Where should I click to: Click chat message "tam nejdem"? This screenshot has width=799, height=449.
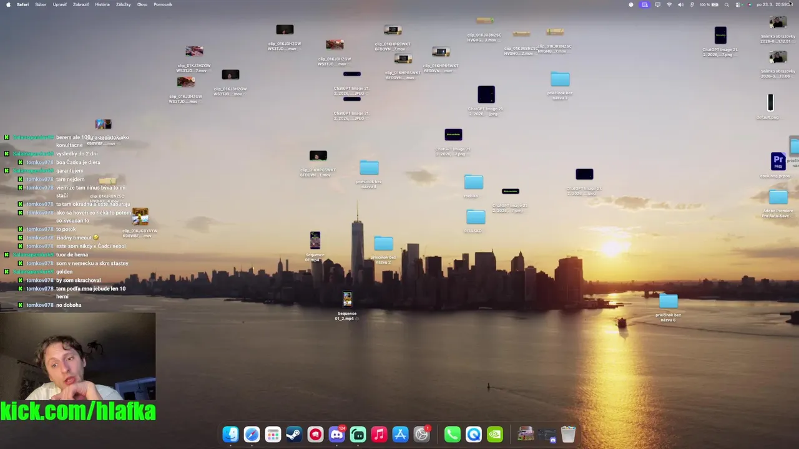pos(70,179)
